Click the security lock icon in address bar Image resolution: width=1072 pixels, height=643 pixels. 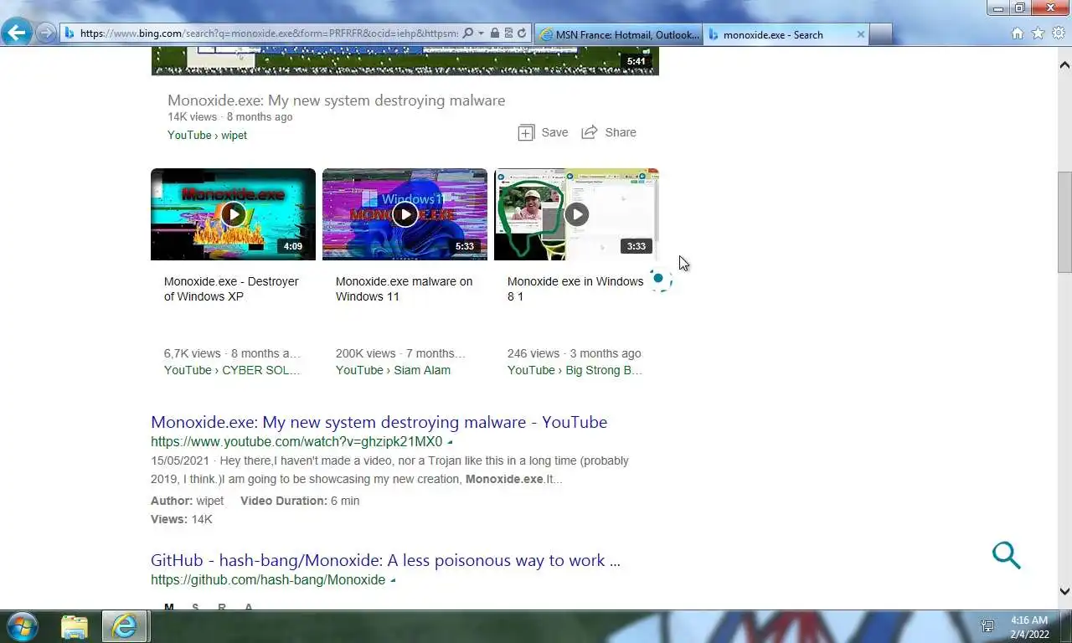pos(495,33)
